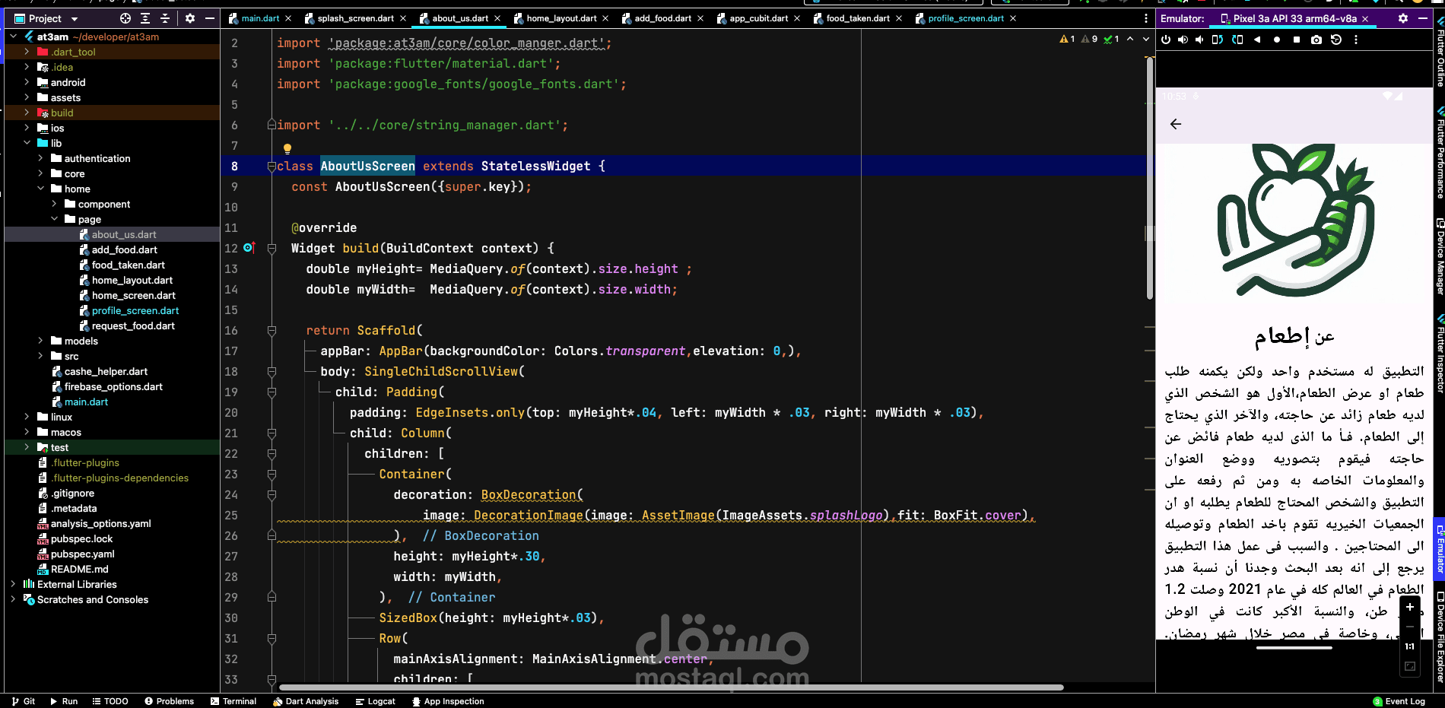Toggle the Flutter Inspector side panel
Image resolution: width=1445 pixels, height=708 pixels.
[x=1440, y=353]
